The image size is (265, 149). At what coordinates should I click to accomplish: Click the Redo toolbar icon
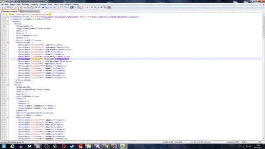point(39,7)
